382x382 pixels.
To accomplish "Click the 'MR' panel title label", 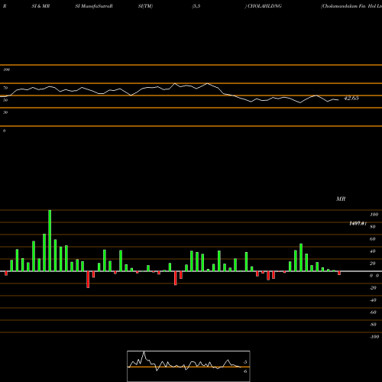I will (x=341, y=199).
